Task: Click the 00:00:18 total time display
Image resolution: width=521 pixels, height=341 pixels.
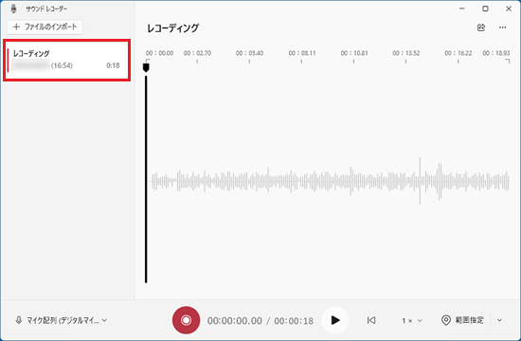Action: (294, 321)
